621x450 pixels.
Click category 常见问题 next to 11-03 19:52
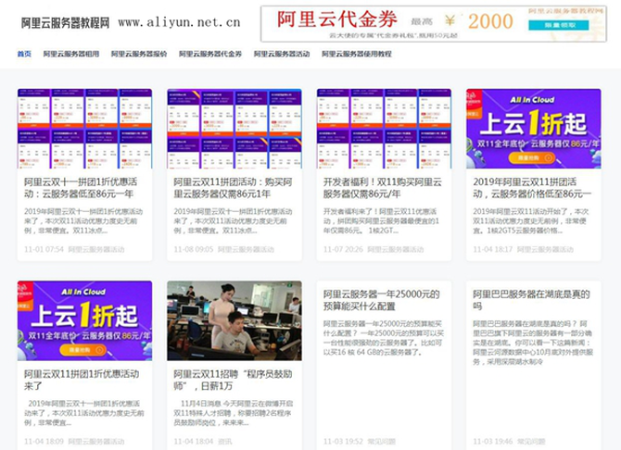(x=381, y=442)
